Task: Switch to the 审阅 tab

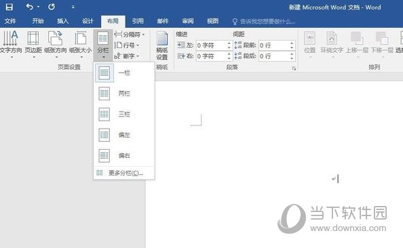Action: pos(188,21)
